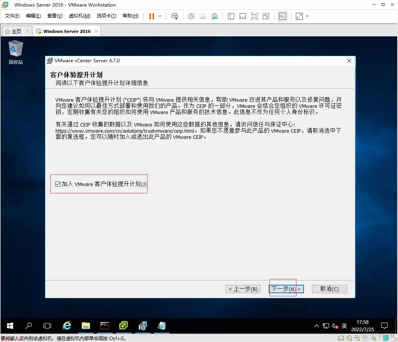Image resolution: width=398 pixels, height=342 pixels.
Task: Open the 回收站 desktop icon
Action: click(16, 53)
